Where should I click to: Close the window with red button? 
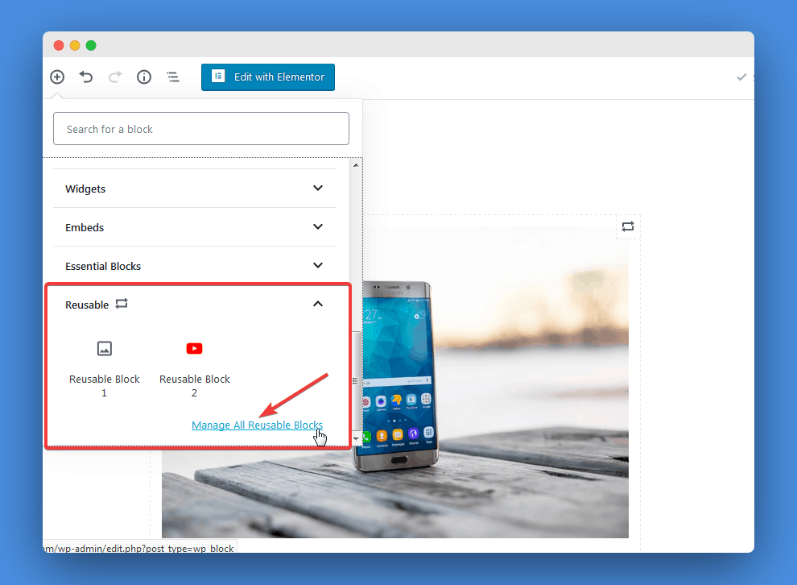pyautogui.click(x=59, y=45)
